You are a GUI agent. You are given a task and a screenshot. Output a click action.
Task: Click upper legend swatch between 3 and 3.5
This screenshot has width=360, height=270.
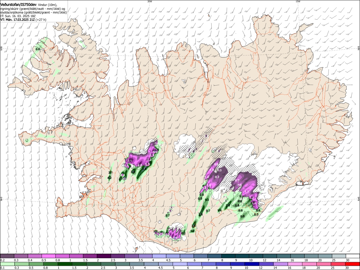click(x=132, y=256)
